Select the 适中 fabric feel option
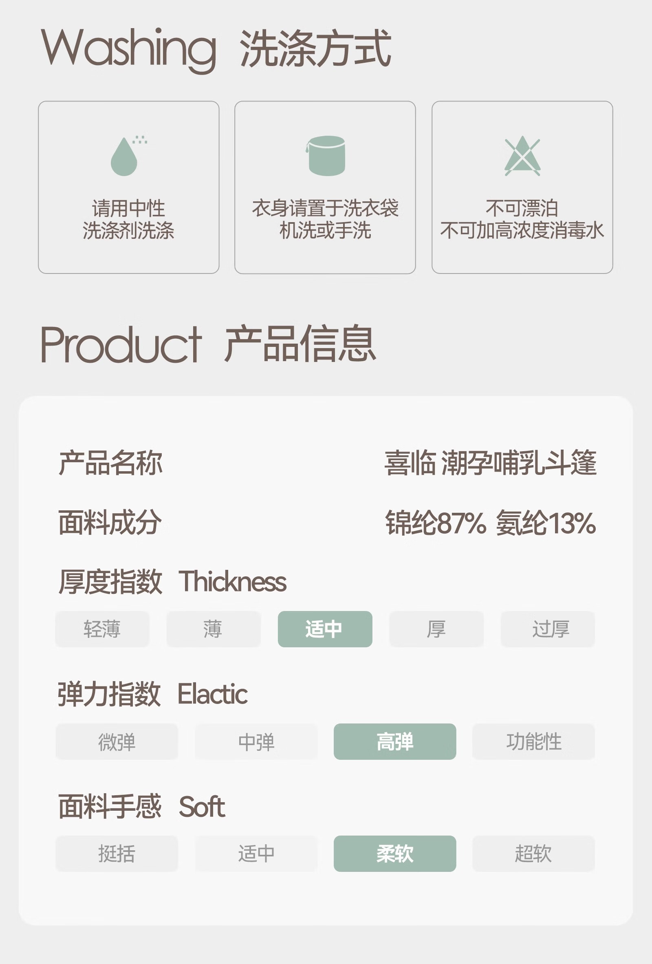Screen dimensions: 652x964 click(x=256, y=854)
